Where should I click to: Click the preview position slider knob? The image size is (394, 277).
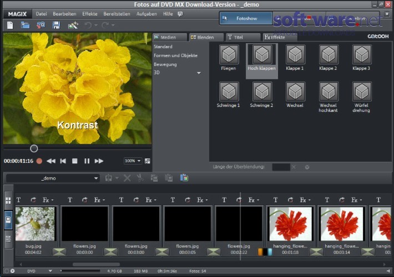click(x=34, y=148)
